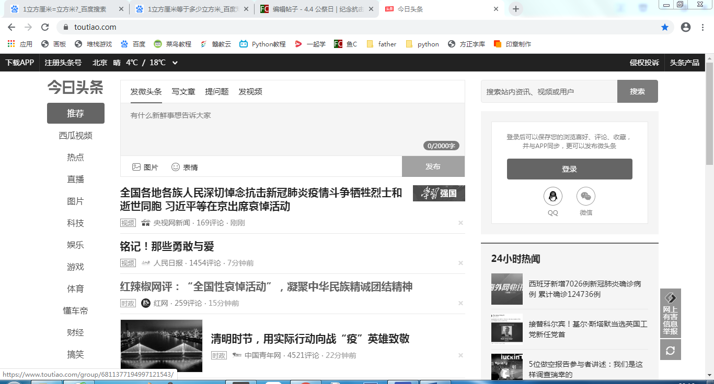Viewport: 714px width, 384px height.
Task: Click the 今日头条 site logo
Action: pyautogui.click(x=76, y=87)
